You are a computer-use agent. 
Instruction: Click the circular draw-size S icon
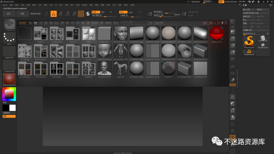(x=150, y=14)
